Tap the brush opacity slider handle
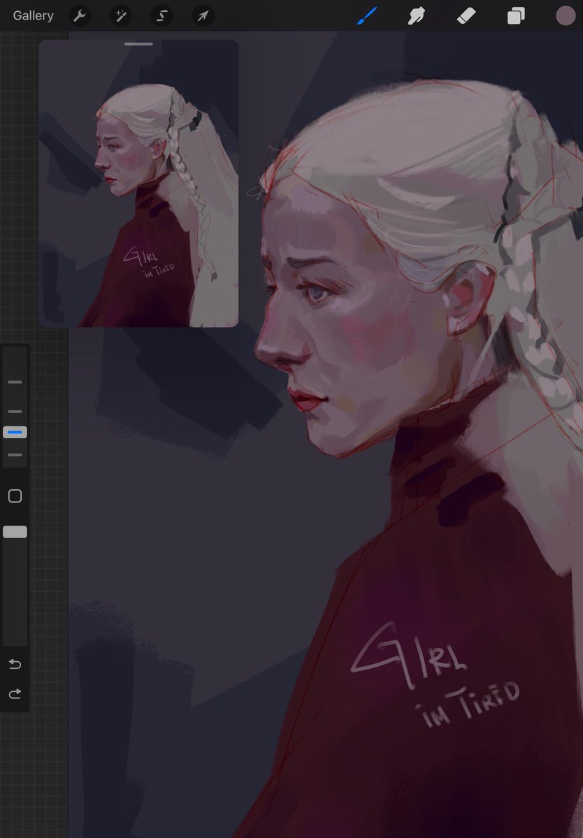583x838 pixels. click(x=15, y=532)
